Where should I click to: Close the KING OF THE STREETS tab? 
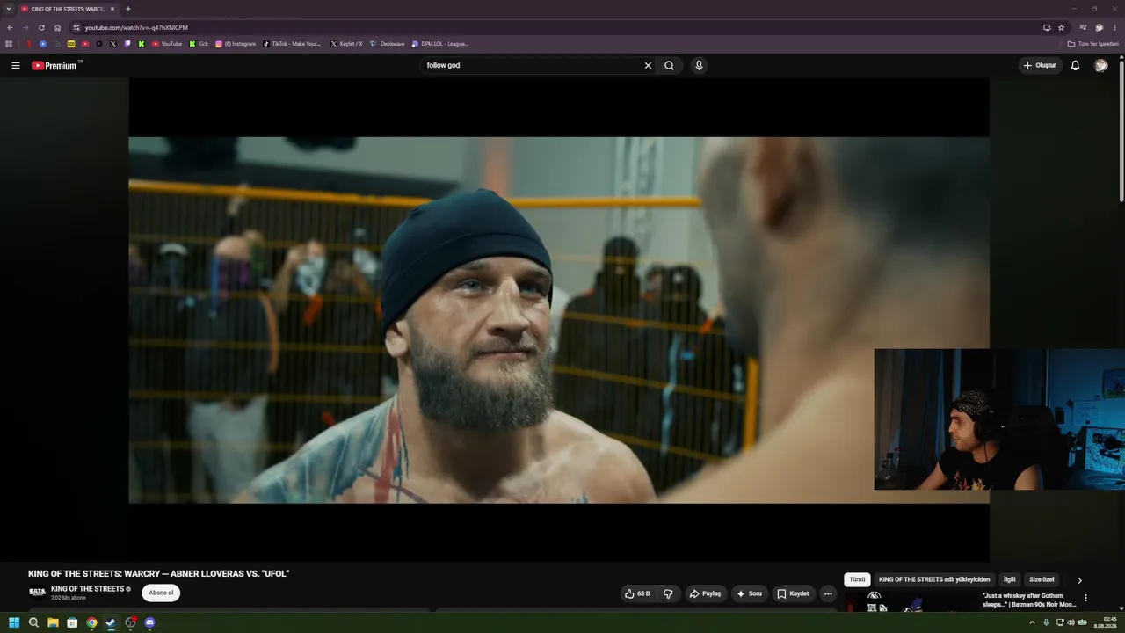click(x=112, y=9)
